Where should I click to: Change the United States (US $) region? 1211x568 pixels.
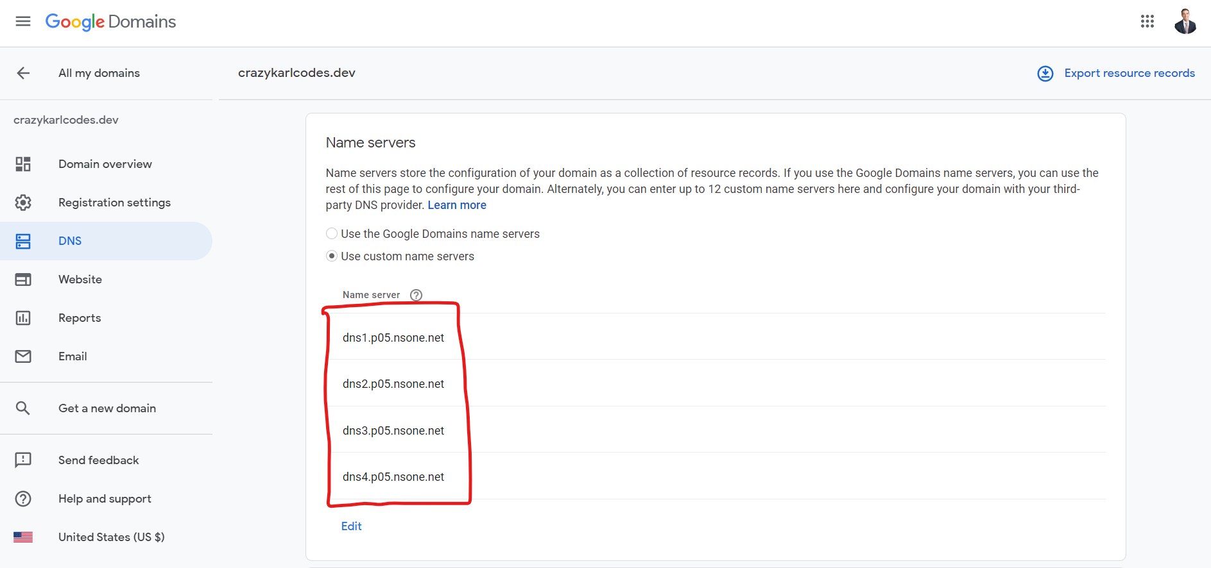tap(111, 537)
